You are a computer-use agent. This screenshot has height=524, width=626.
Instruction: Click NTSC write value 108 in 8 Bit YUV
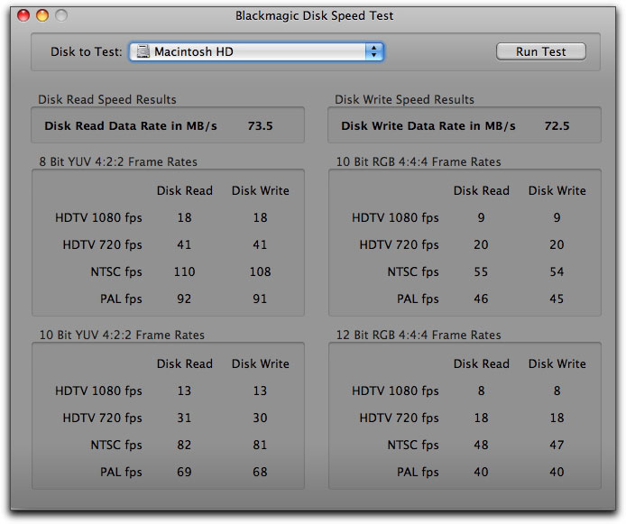click(261, 271)
